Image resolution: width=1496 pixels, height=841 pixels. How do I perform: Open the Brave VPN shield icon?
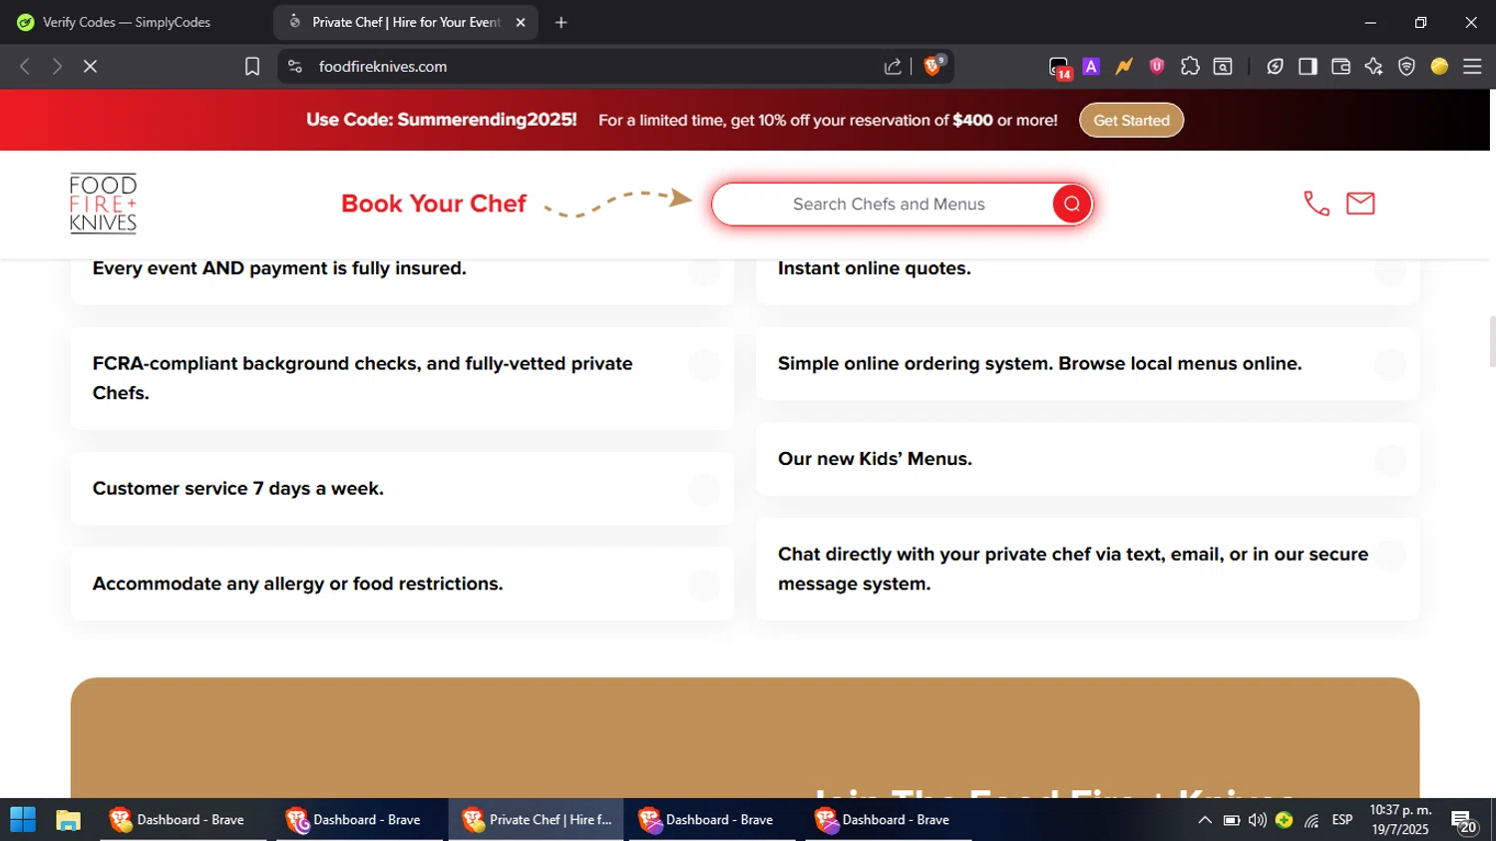(1406, 66)
